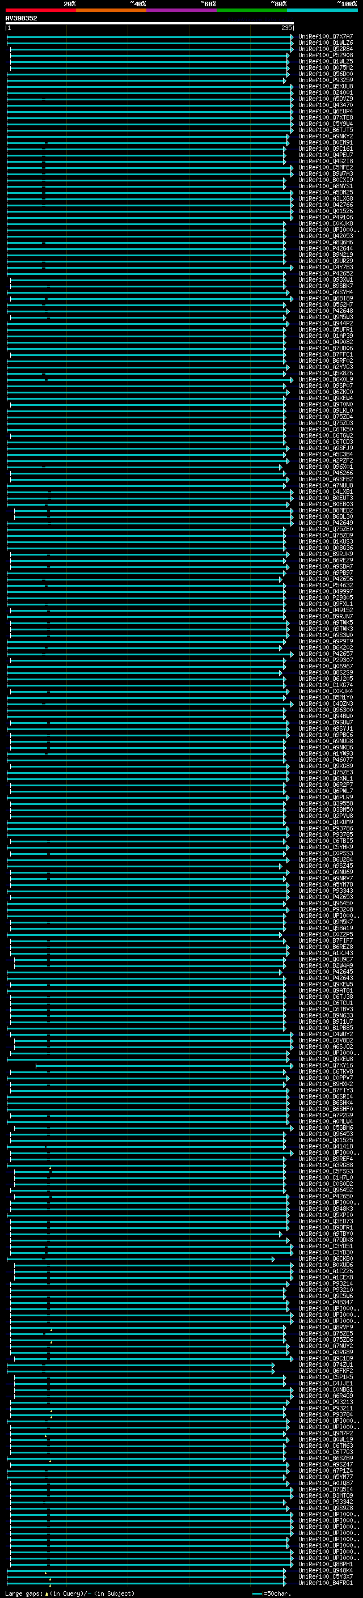Click hit label UniRef100_Q9LKL0
Viewport: 363px width, 1598px height.
(325, 410)
